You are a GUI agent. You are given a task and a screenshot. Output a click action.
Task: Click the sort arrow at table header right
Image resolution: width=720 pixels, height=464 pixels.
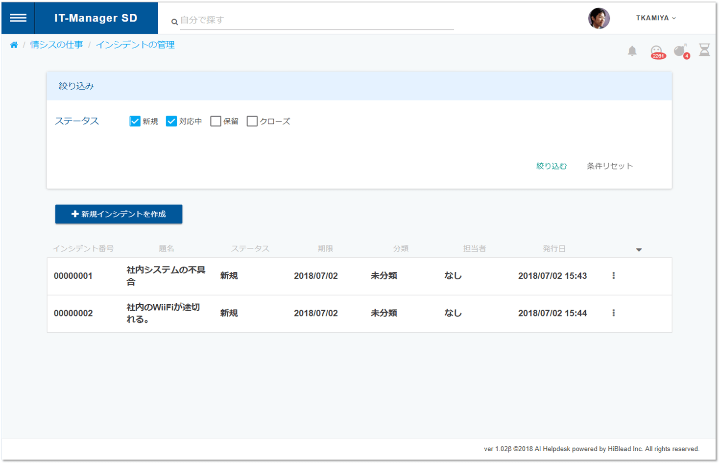pyautogui.click(x=639, y=250)
